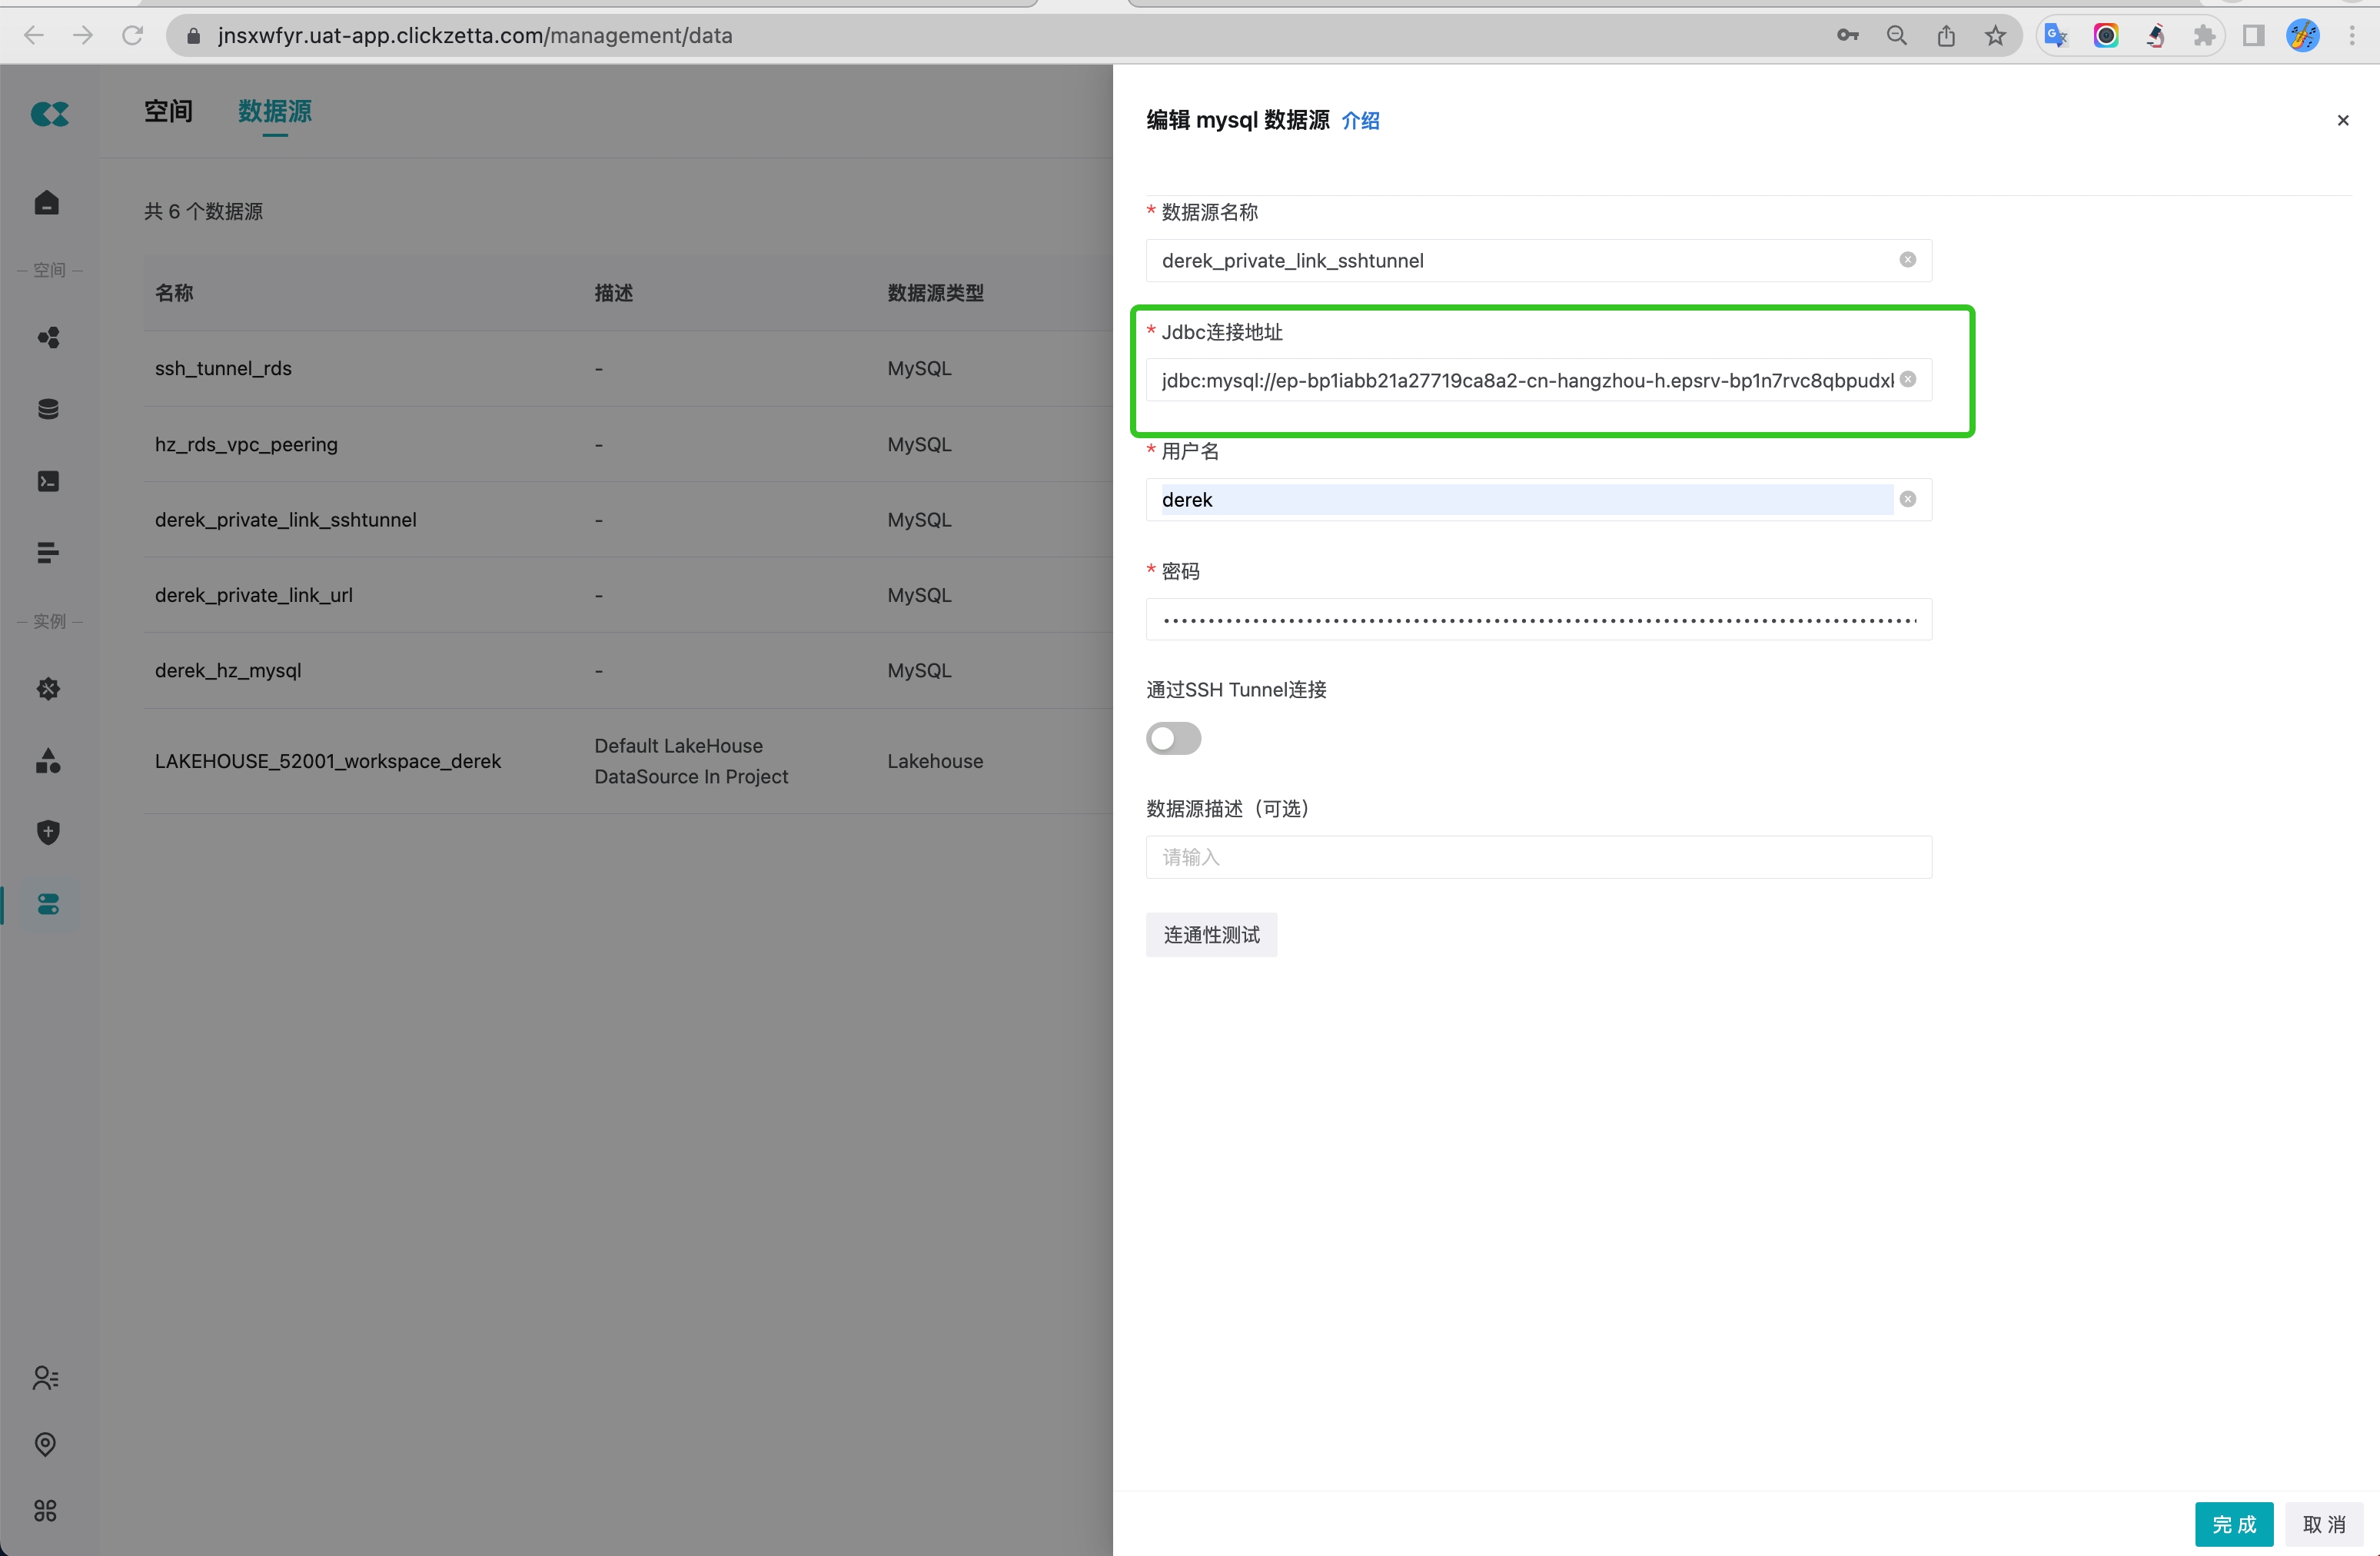The image size is (2380, 1556).
Task: Clear the 数据源名称 field with its clear icon
Action: 1908,260
